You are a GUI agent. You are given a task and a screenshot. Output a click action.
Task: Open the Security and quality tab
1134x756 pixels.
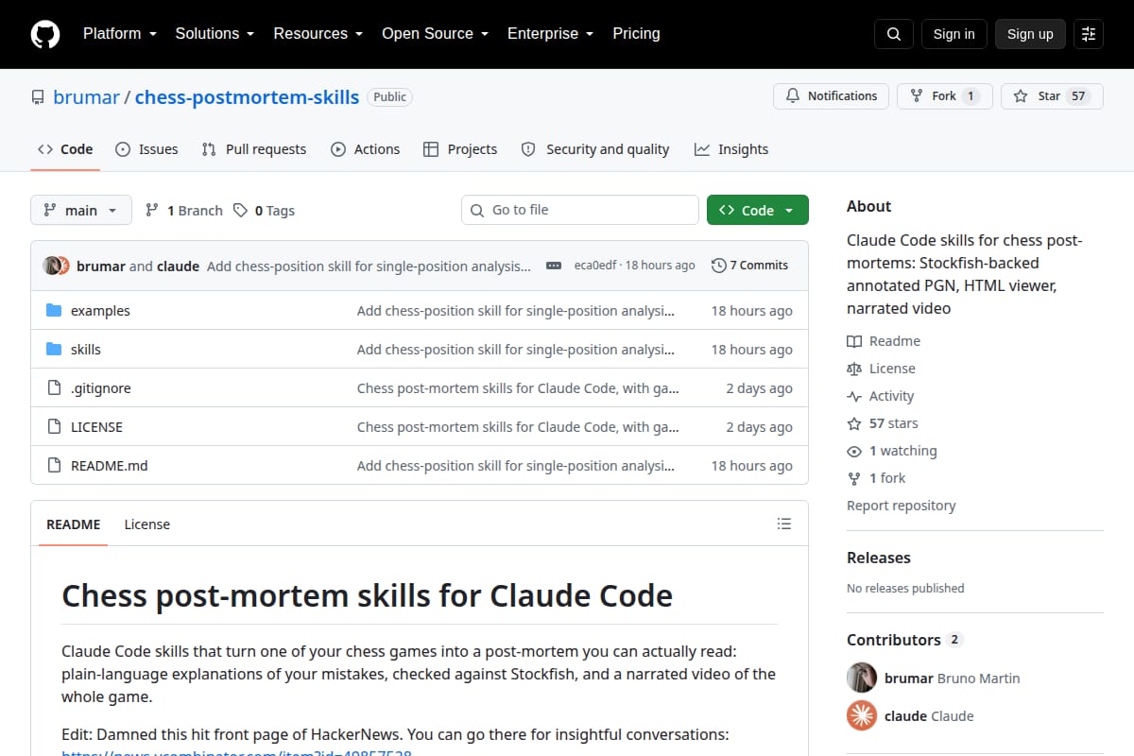pyautogui.click(x=595, y=149)
